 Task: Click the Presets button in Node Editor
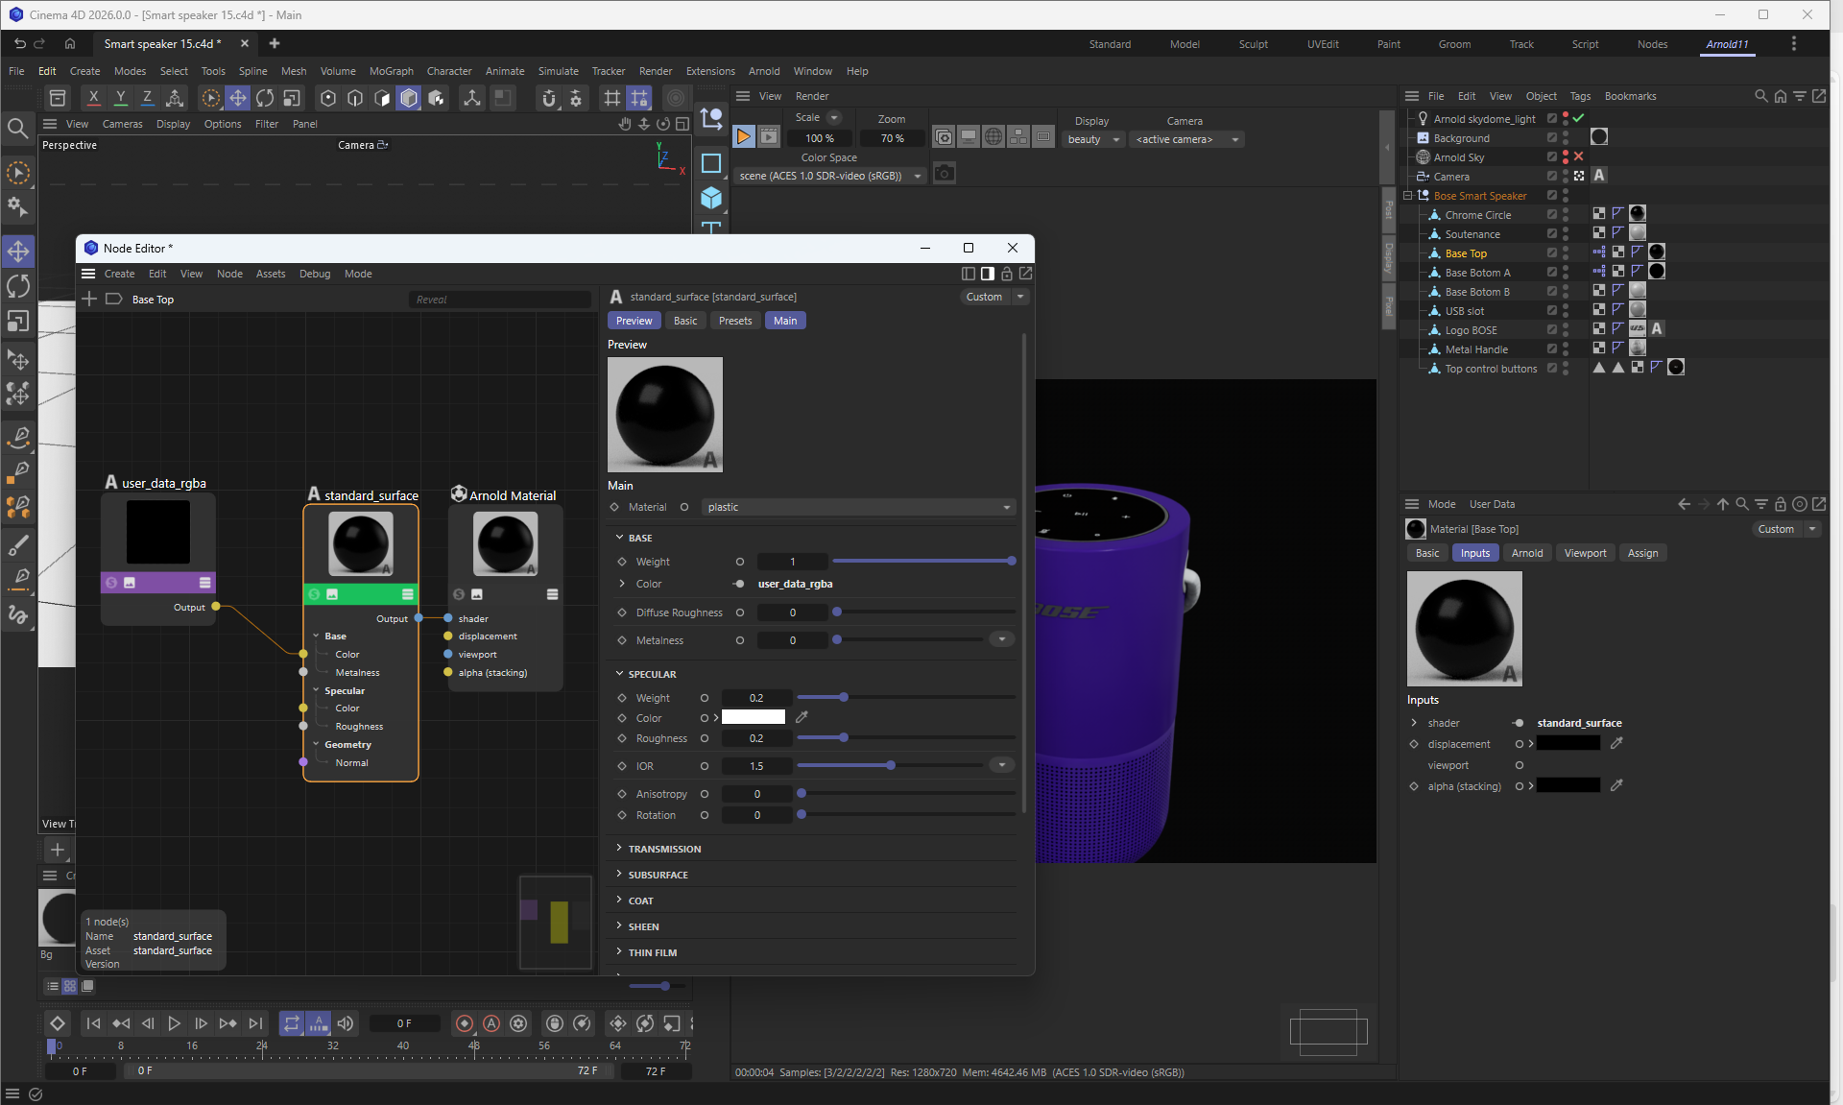coord(734,321)
